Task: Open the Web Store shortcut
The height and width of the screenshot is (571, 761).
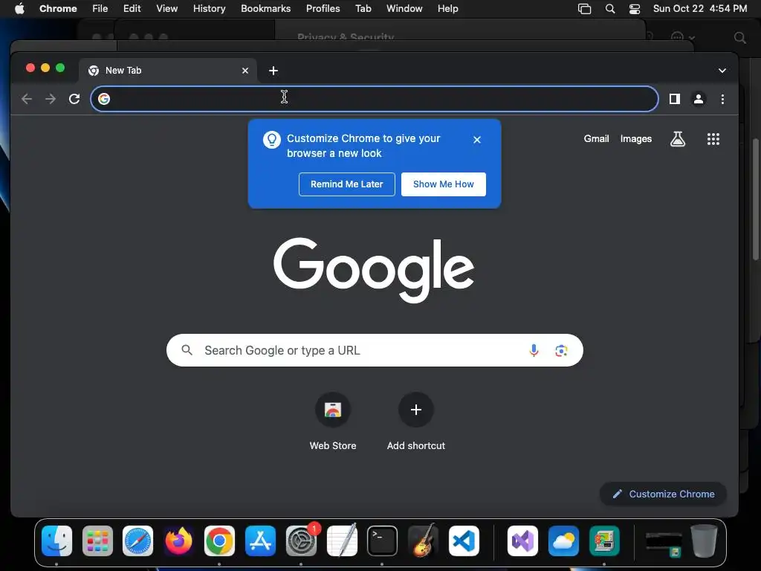Action: point(333,422)
